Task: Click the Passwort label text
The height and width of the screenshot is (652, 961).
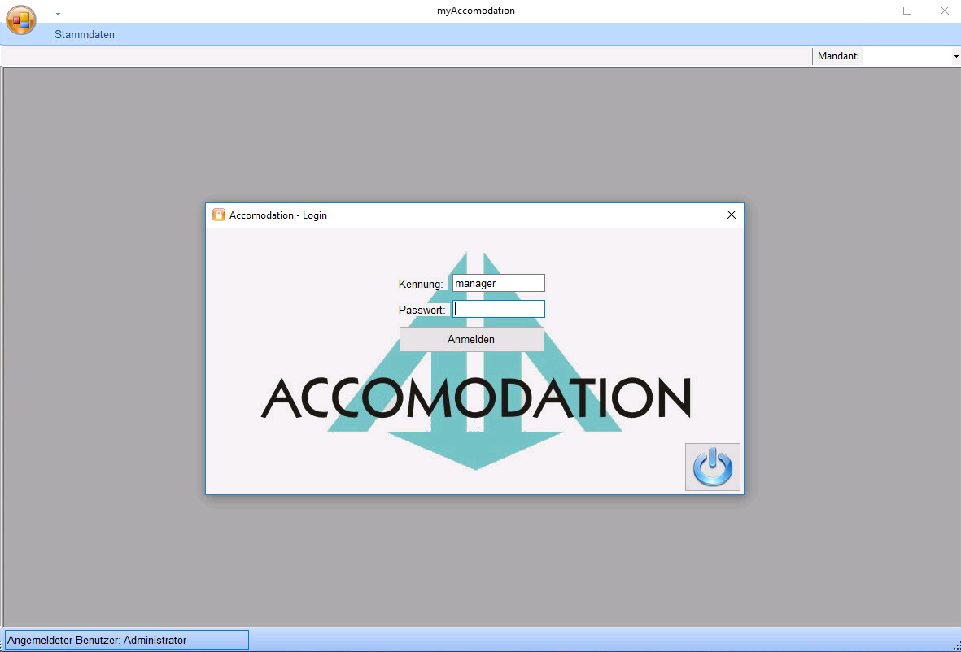Action: pos(422,311)
